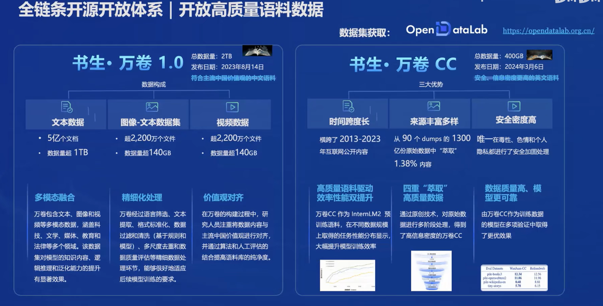Click the image icon above 来源丰富多样
Image resolution: width=603 pixels, height=306 pixels.
(434, 106)
